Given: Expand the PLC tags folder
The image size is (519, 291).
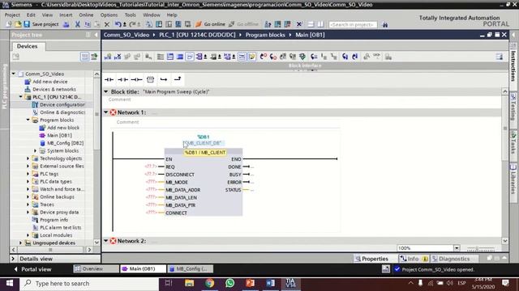Looking at the screenshot, I should (28, 174).
